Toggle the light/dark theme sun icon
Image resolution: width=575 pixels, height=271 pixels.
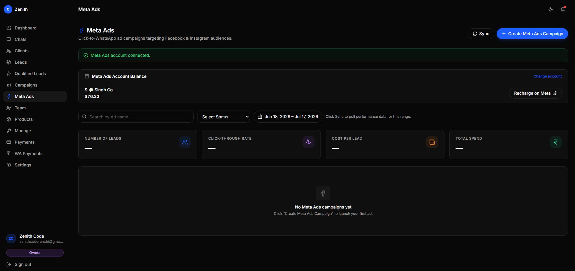pyautogui.click(x=551, y=9)
